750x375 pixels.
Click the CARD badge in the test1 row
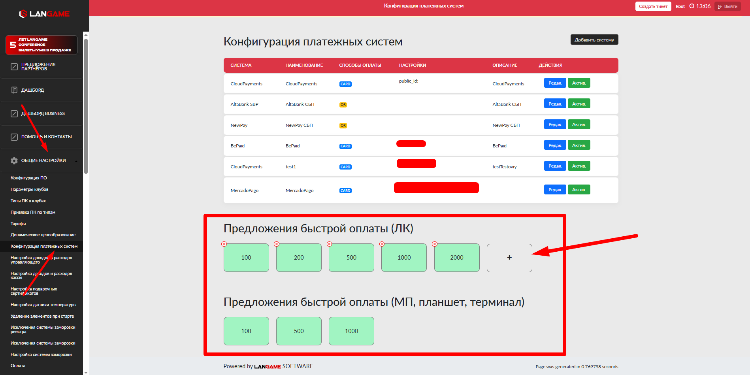pyautogui.click(x=345, y=167)
